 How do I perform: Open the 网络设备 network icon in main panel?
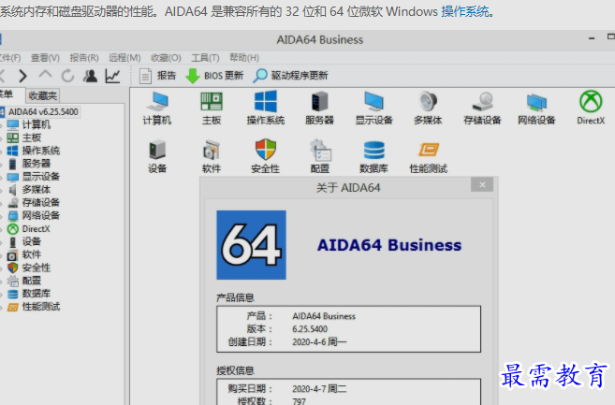click(536, 108)
